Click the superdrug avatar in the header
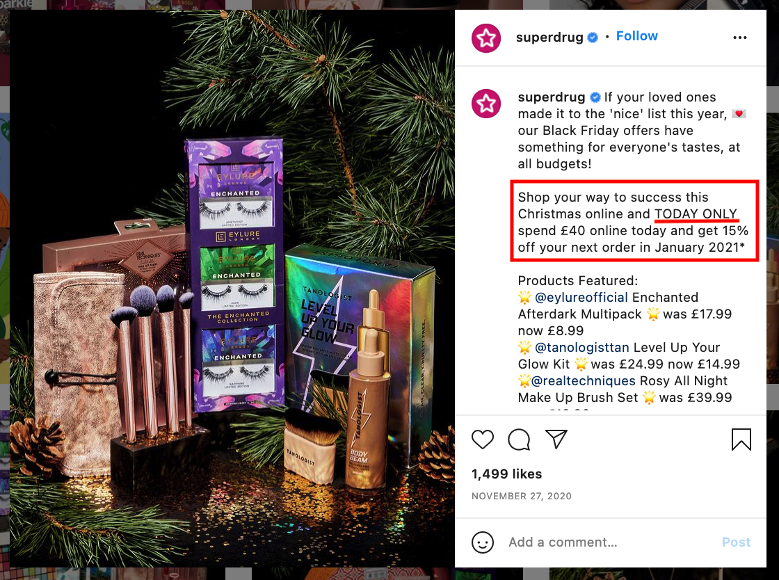 coord(486,38)
